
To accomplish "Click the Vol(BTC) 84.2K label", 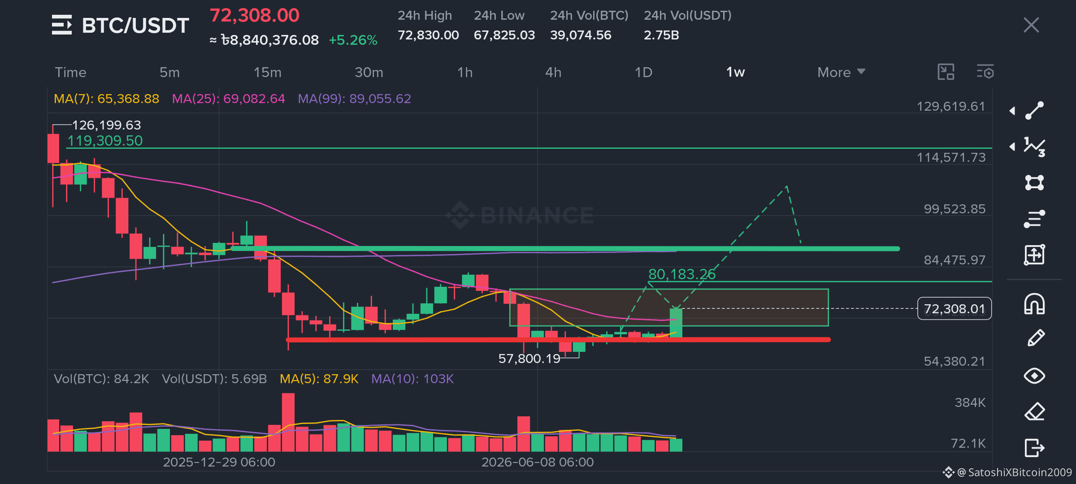I will [101, 379].
